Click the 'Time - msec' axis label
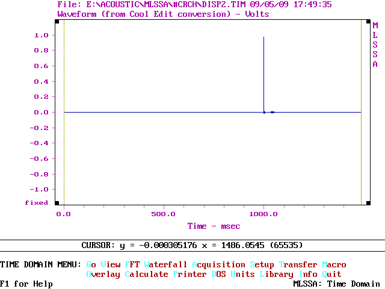The width and height of the screenshot is (385, 289). 214,226
